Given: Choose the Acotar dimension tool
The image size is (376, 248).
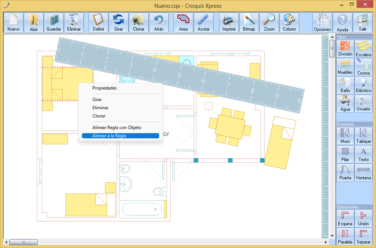Looking at the screenshot, I should [x=203, y=22].
